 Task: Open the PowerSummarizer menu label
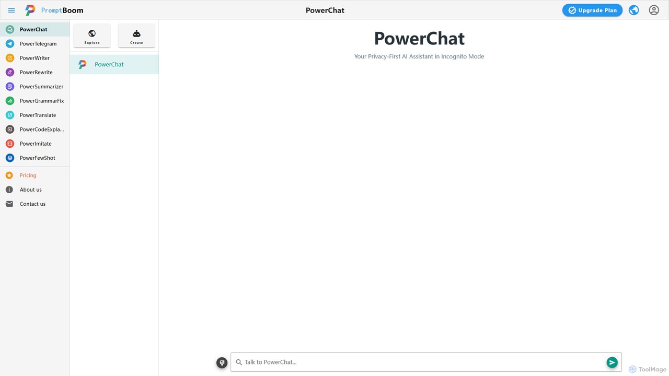pyautogui.click(x=41, y=87)
